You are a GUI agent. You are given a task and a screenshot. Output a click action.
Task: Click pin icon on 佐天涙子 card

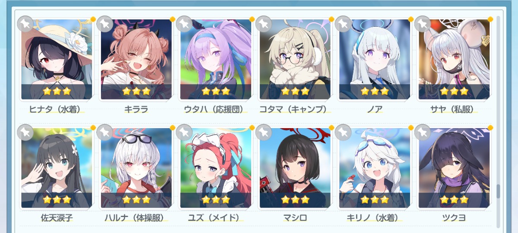[x=25, y=132]
